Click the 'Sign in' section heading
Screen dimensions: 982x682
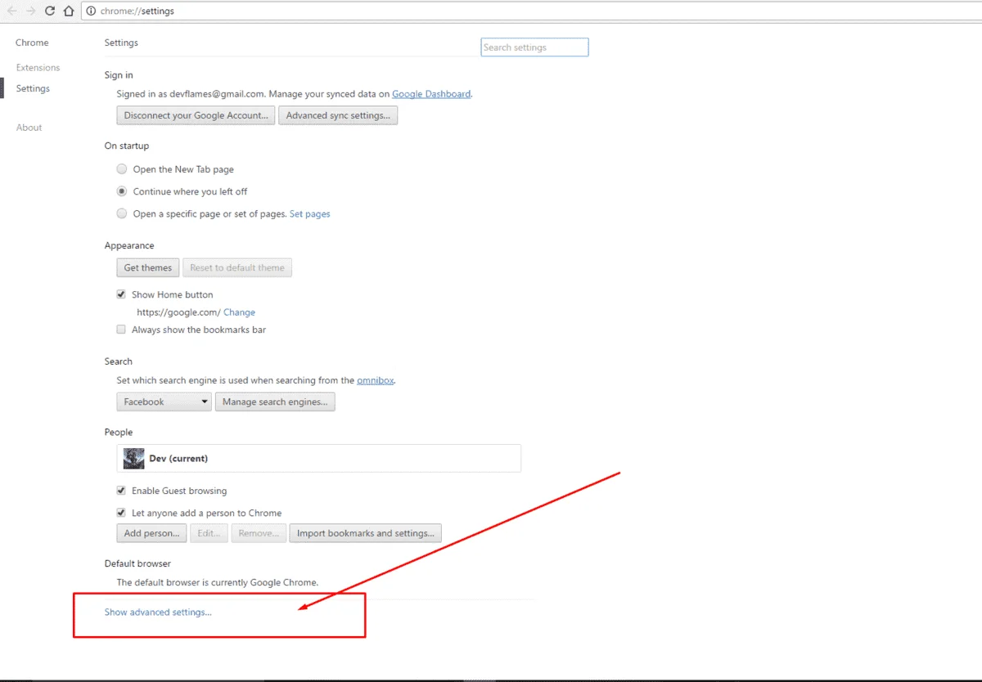pyautogui.click(x=119, y=75)
